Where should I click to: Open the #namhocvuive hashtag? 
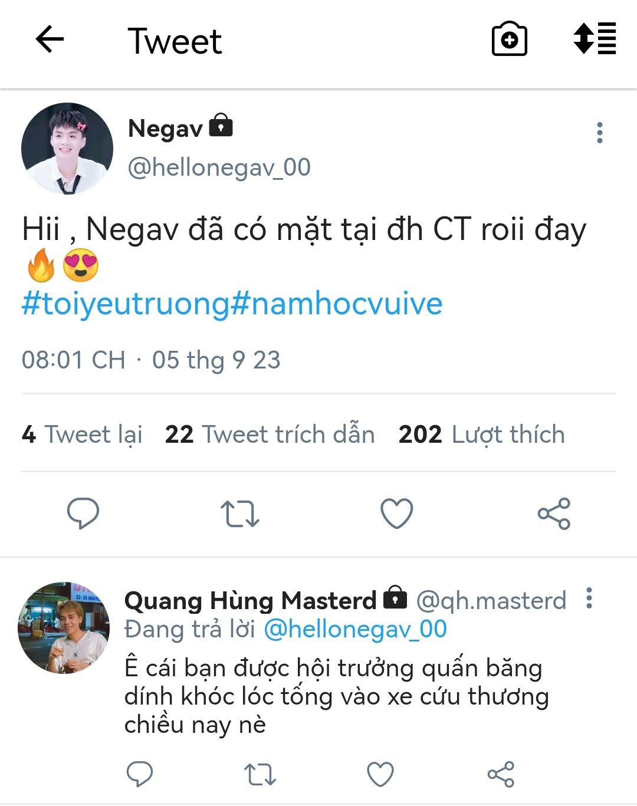(x=336, y=304)
